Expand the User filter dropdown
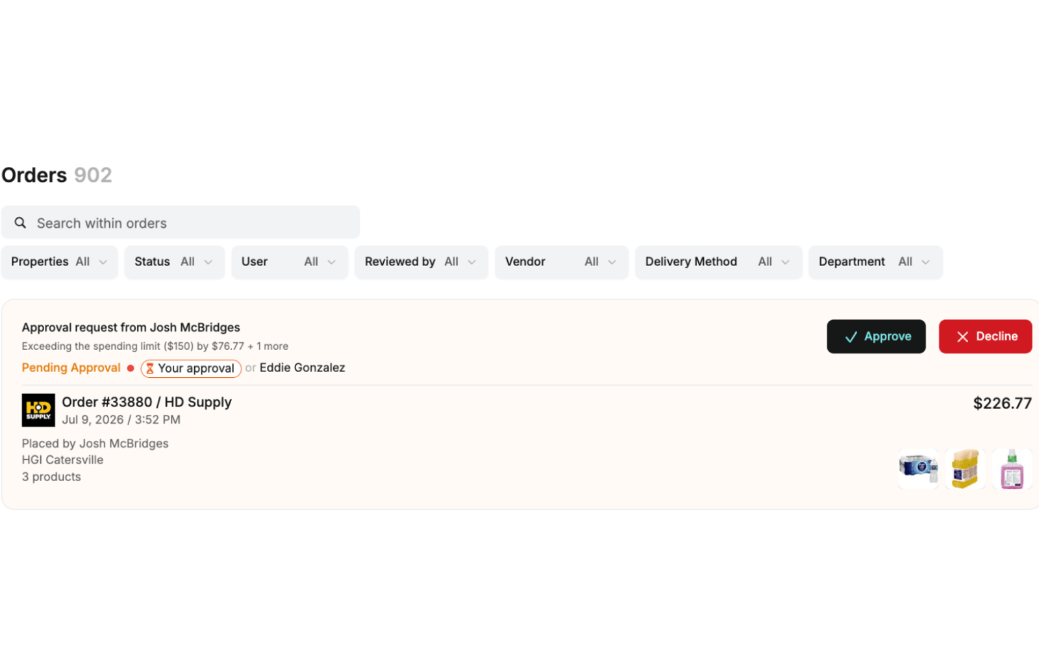Image resolution: width=1039 pixels, height=670 pixels. (x=290, y=262)
